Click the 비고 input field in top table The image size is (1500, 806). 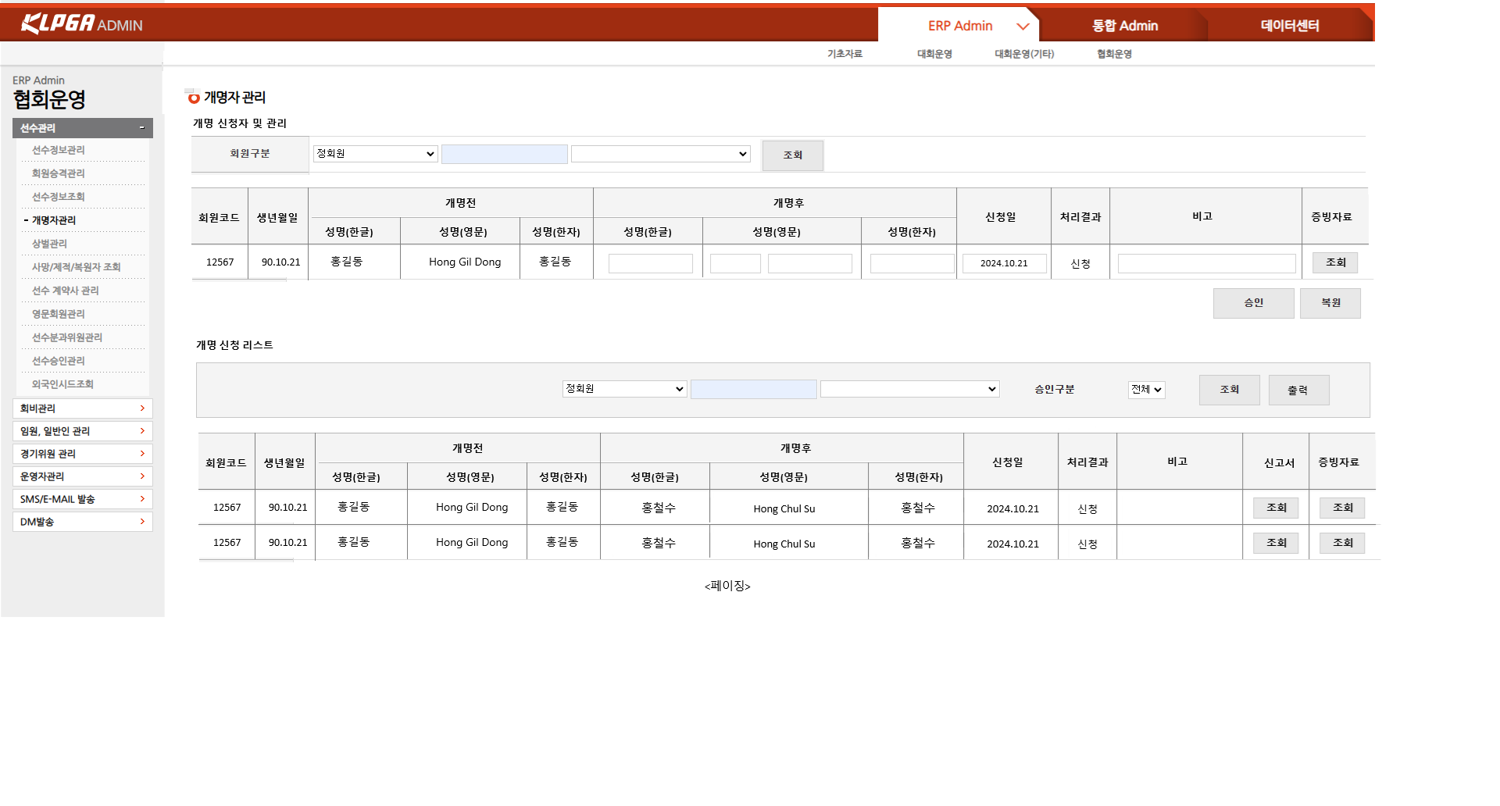1207,263
